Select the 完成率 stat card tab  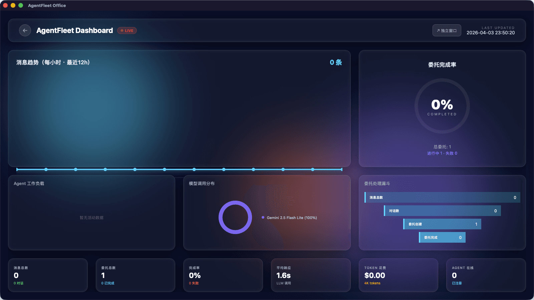point(223,275)
